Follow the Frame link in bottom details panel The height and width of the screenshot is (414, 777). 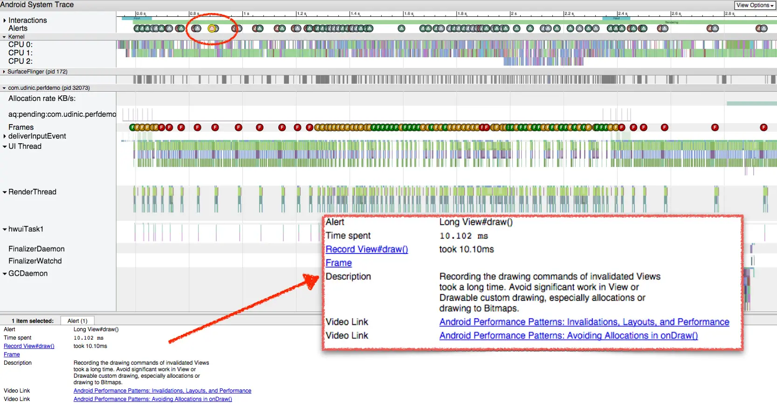[12, 354]
